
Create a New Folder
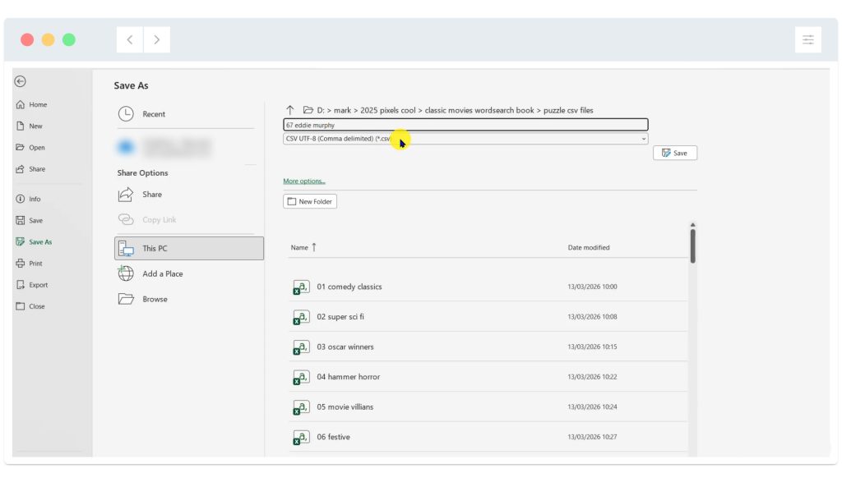click(310, 202)
